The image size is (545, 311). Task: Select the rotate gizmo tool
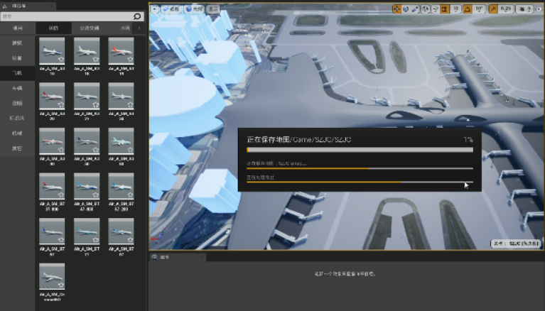(x=406, y=9)
